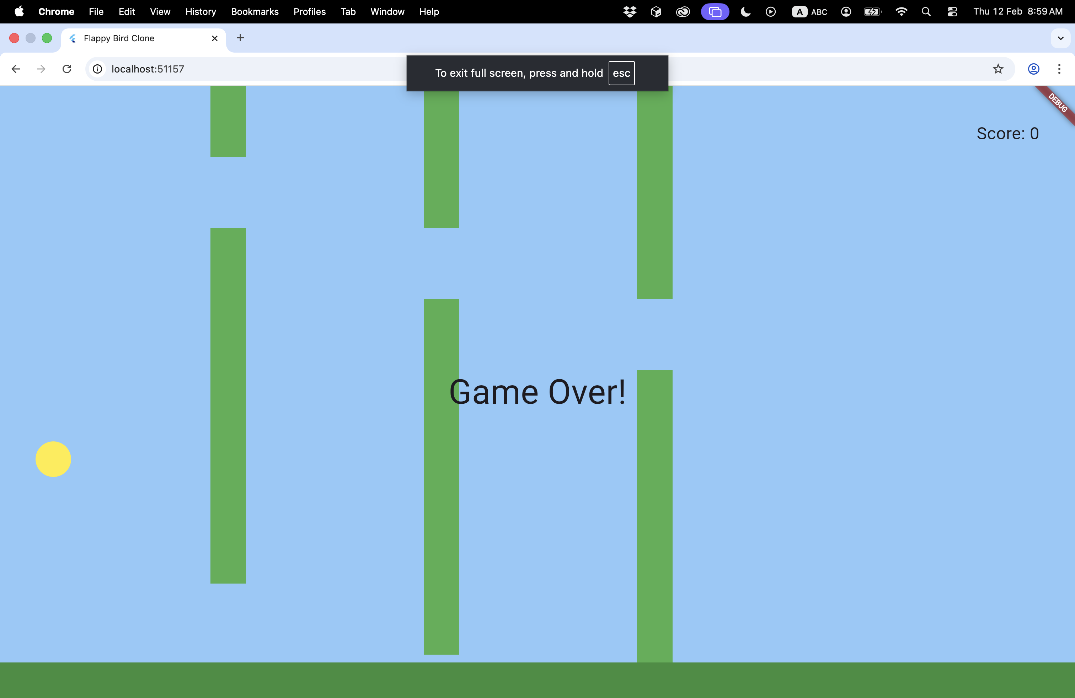The image size is (1075, 698).
Task: Open Chrome three-dot menu
Action: tap(1059, 69)
